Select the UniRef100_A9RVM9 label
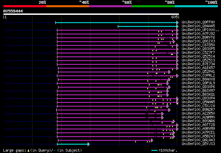The height and width of the screenshot is (153, 221). pyautogui.click(x=198, y=129)
